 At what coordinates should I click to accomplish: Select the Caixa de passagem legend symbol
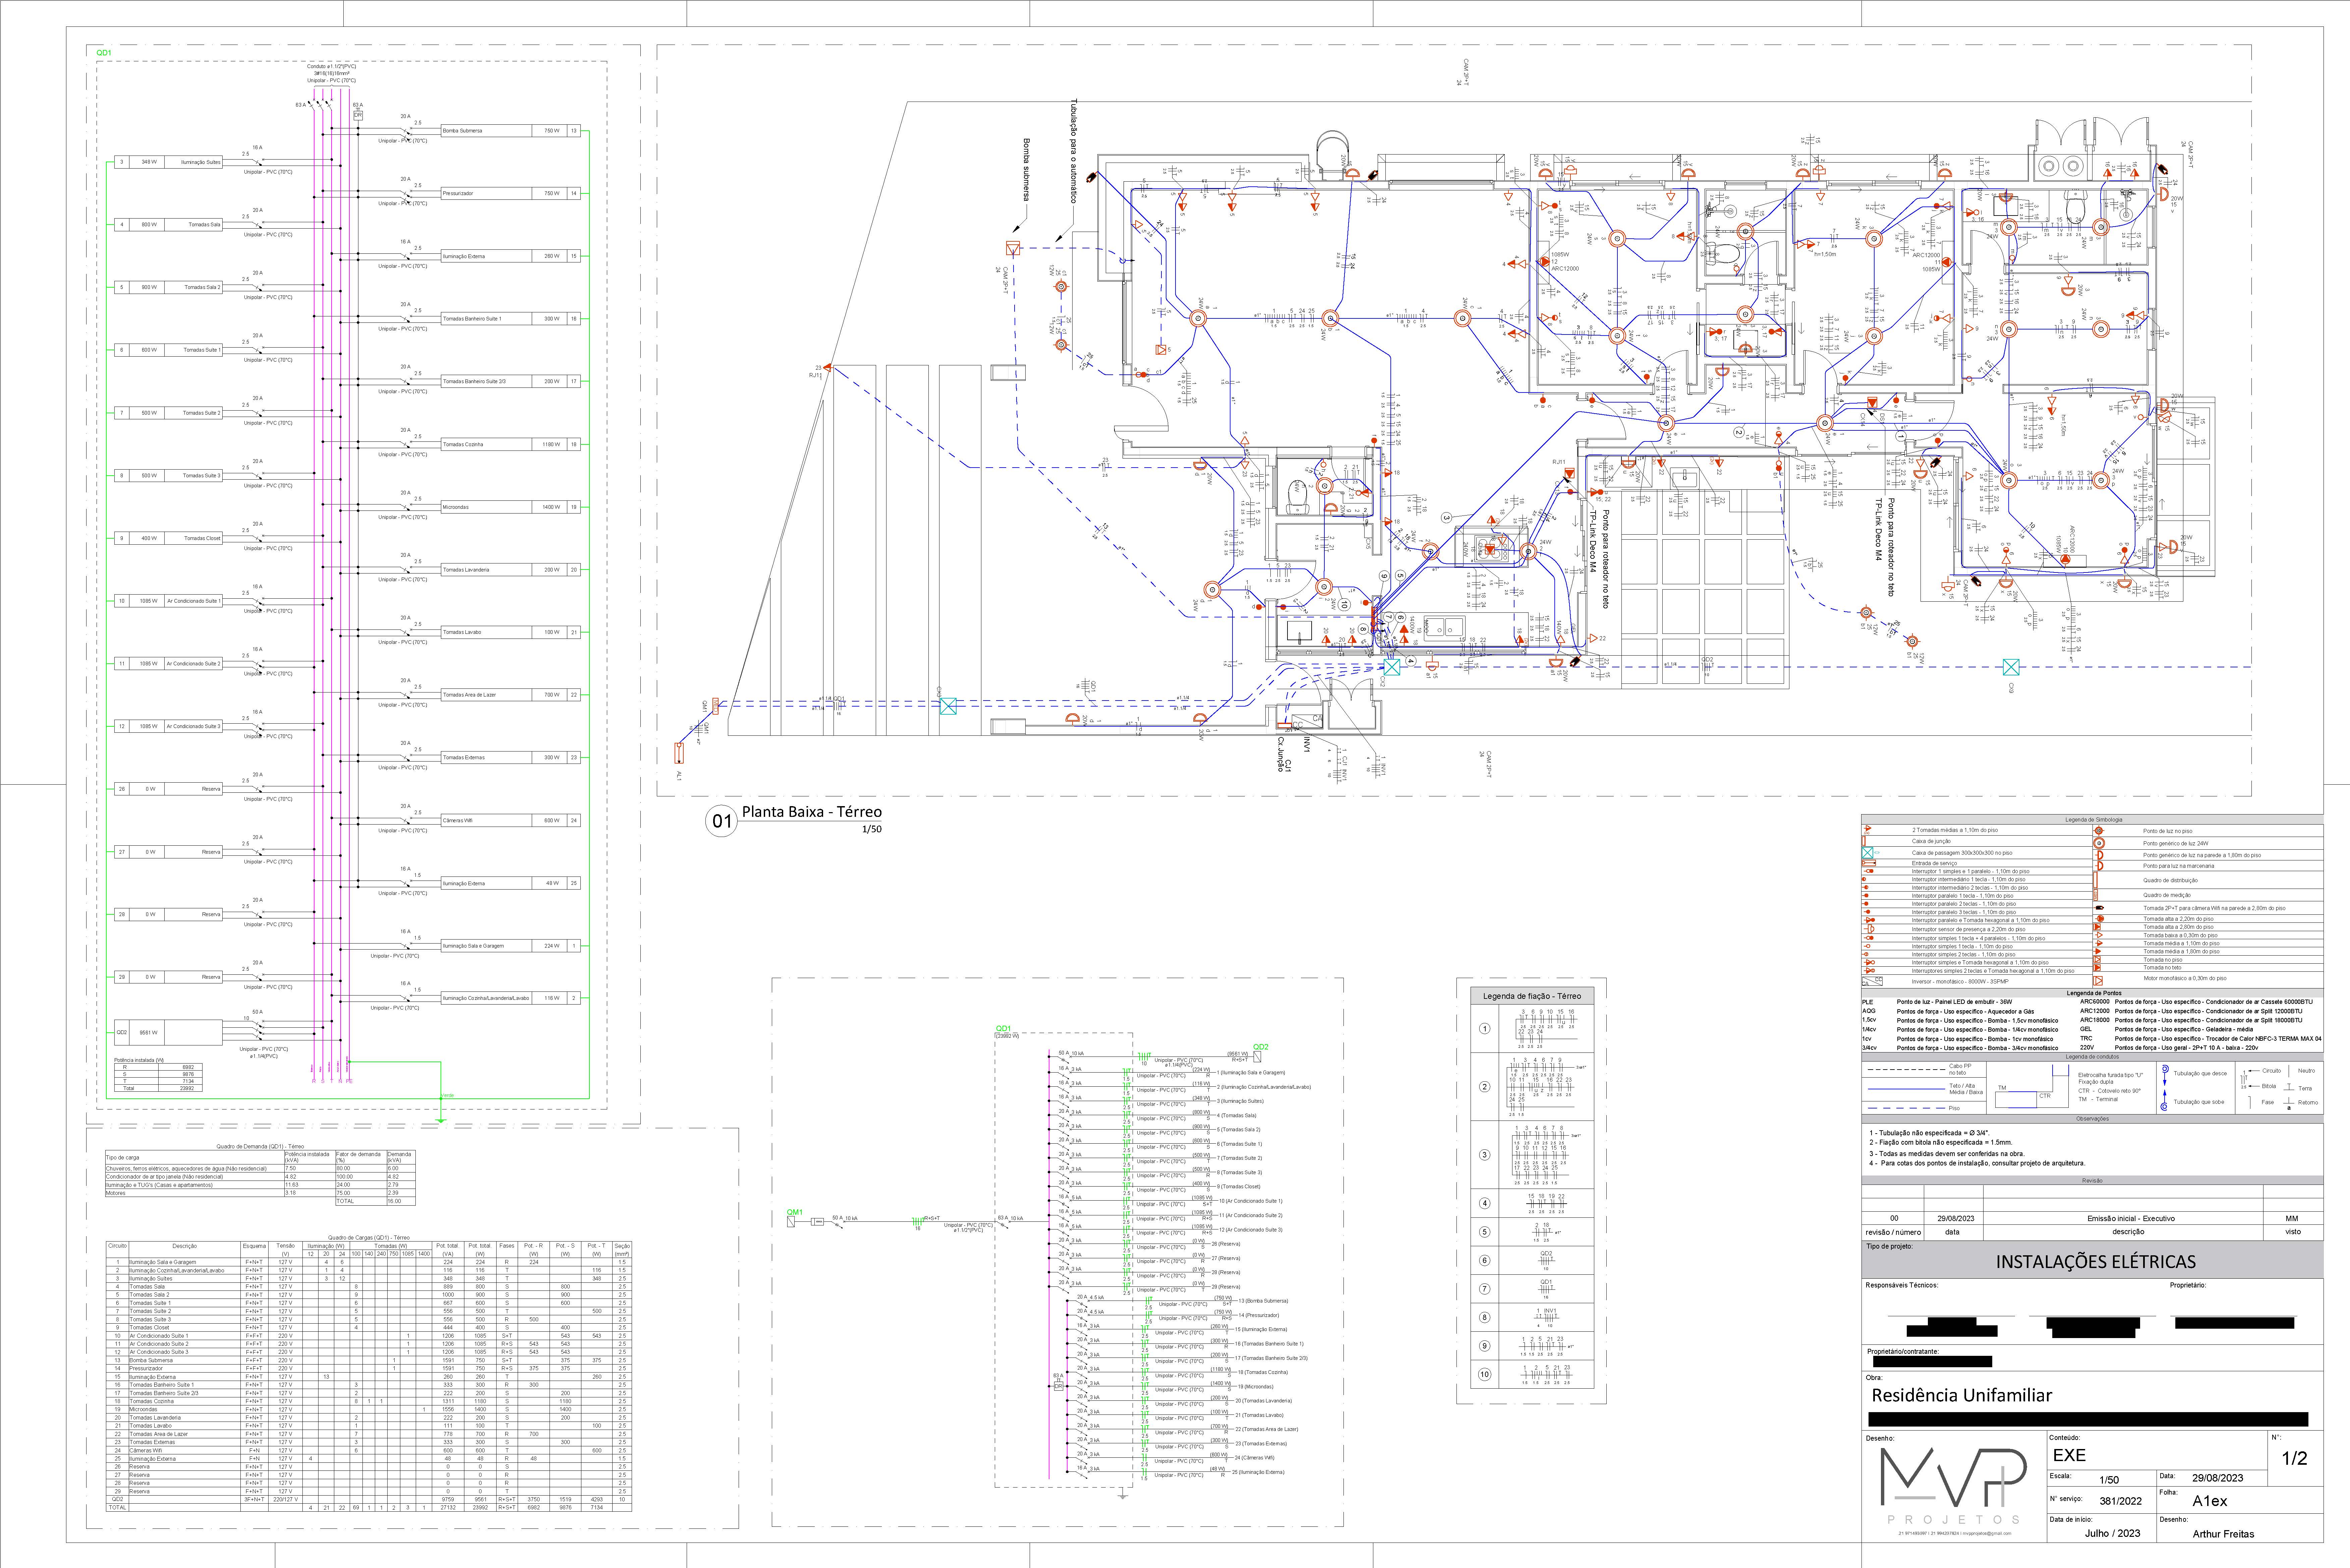1868,853
